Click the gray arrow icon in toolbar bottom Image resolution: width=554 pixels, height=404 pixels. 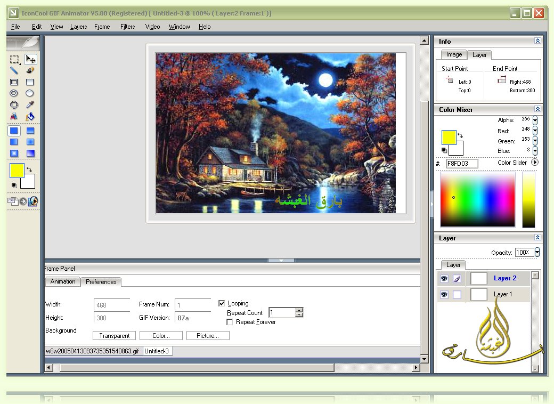coord(23,201)
